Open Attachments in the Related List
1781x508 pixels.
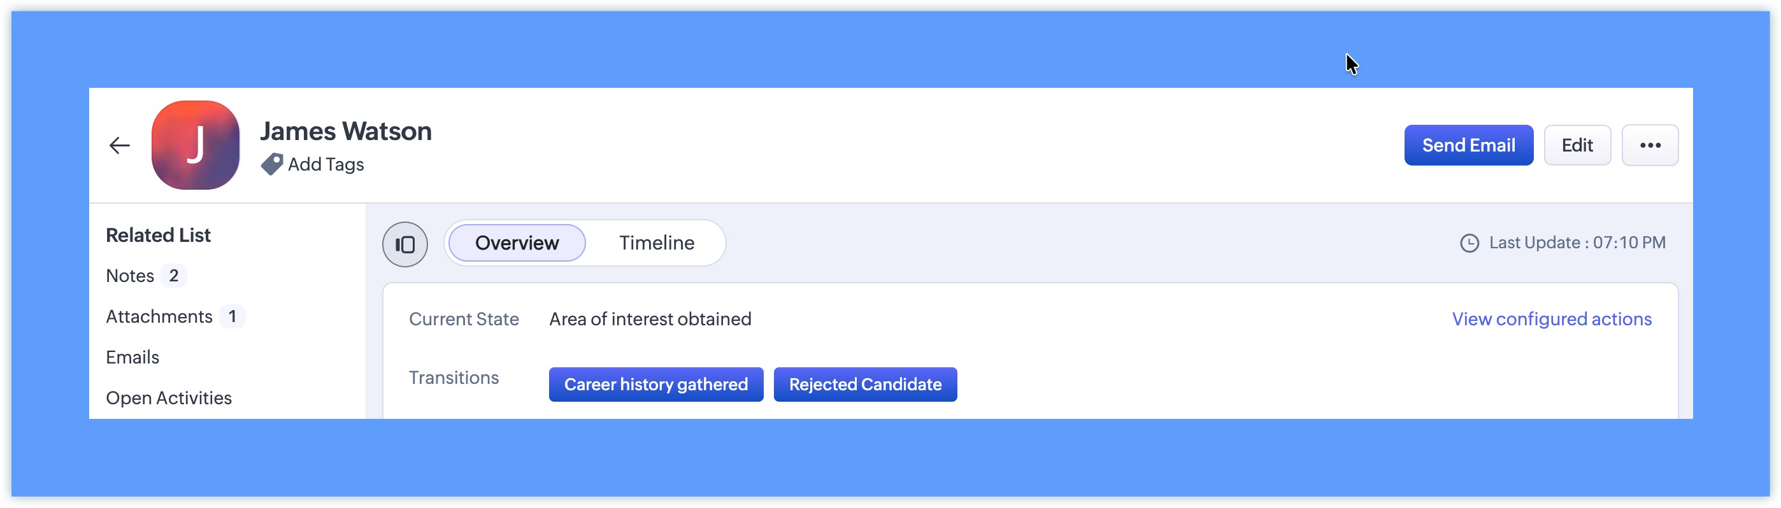coord(159,316)
